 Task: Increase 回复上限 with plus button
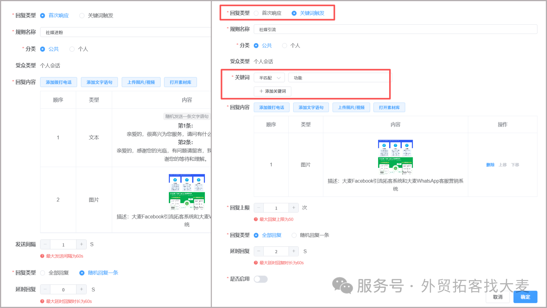(x=294, y=208)
